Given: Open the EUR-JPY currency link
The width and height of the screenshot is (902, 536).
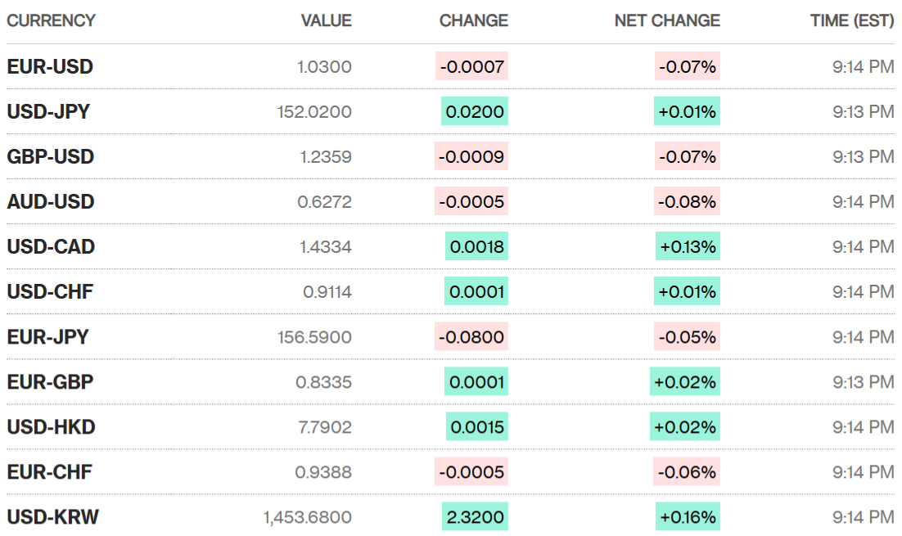Looking at the screenshot, I should point(47,336).
